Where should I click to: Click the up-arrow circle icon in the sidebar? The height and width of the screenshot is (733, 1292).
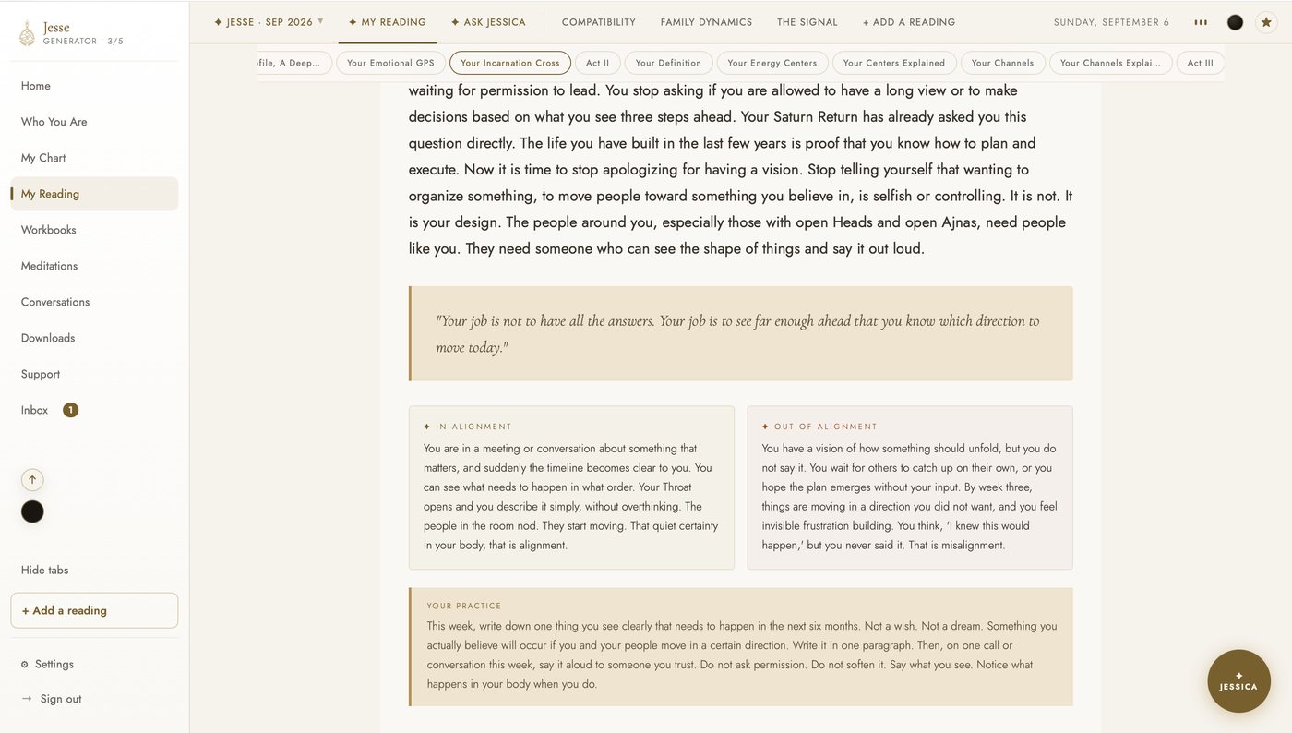(32, 480)
